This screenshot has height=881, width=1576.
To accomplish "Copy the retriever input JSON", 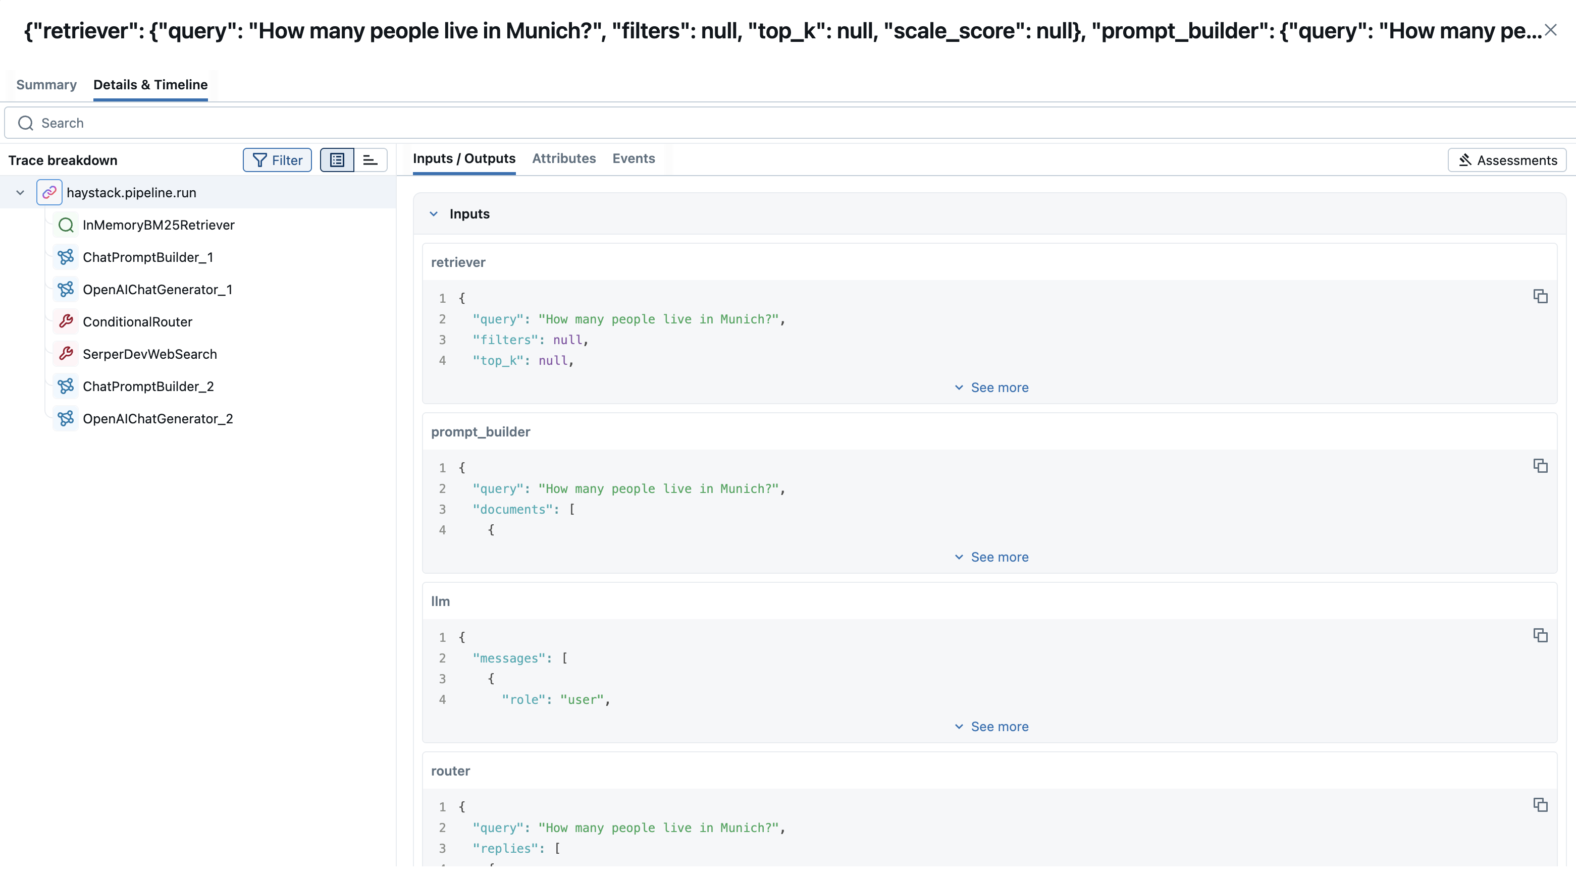I will coord(1541,296).
